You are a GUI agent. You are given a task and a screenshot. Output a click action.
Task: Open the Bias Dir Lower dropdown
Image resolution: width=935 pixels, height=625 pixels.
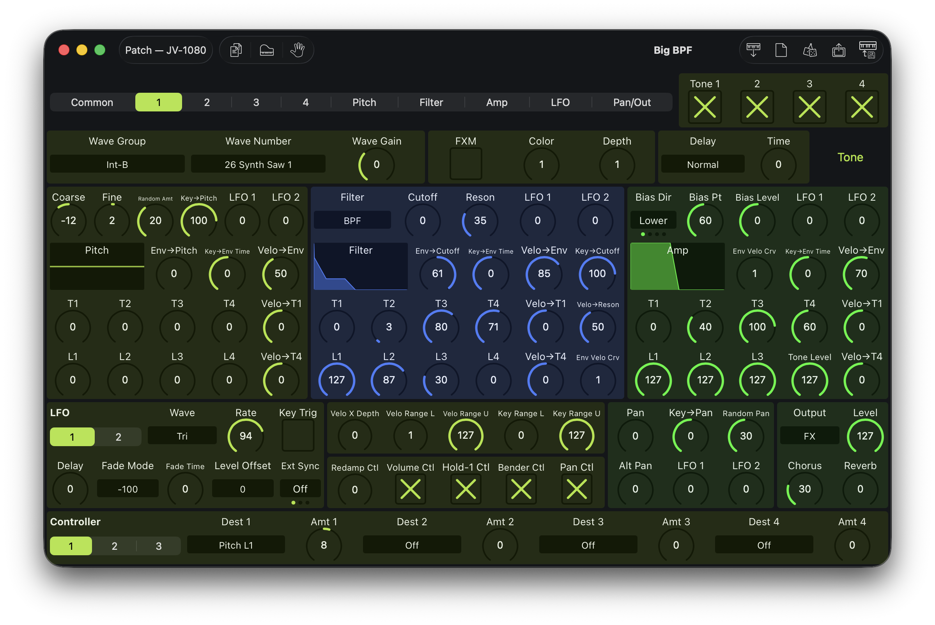click(653, 221)
